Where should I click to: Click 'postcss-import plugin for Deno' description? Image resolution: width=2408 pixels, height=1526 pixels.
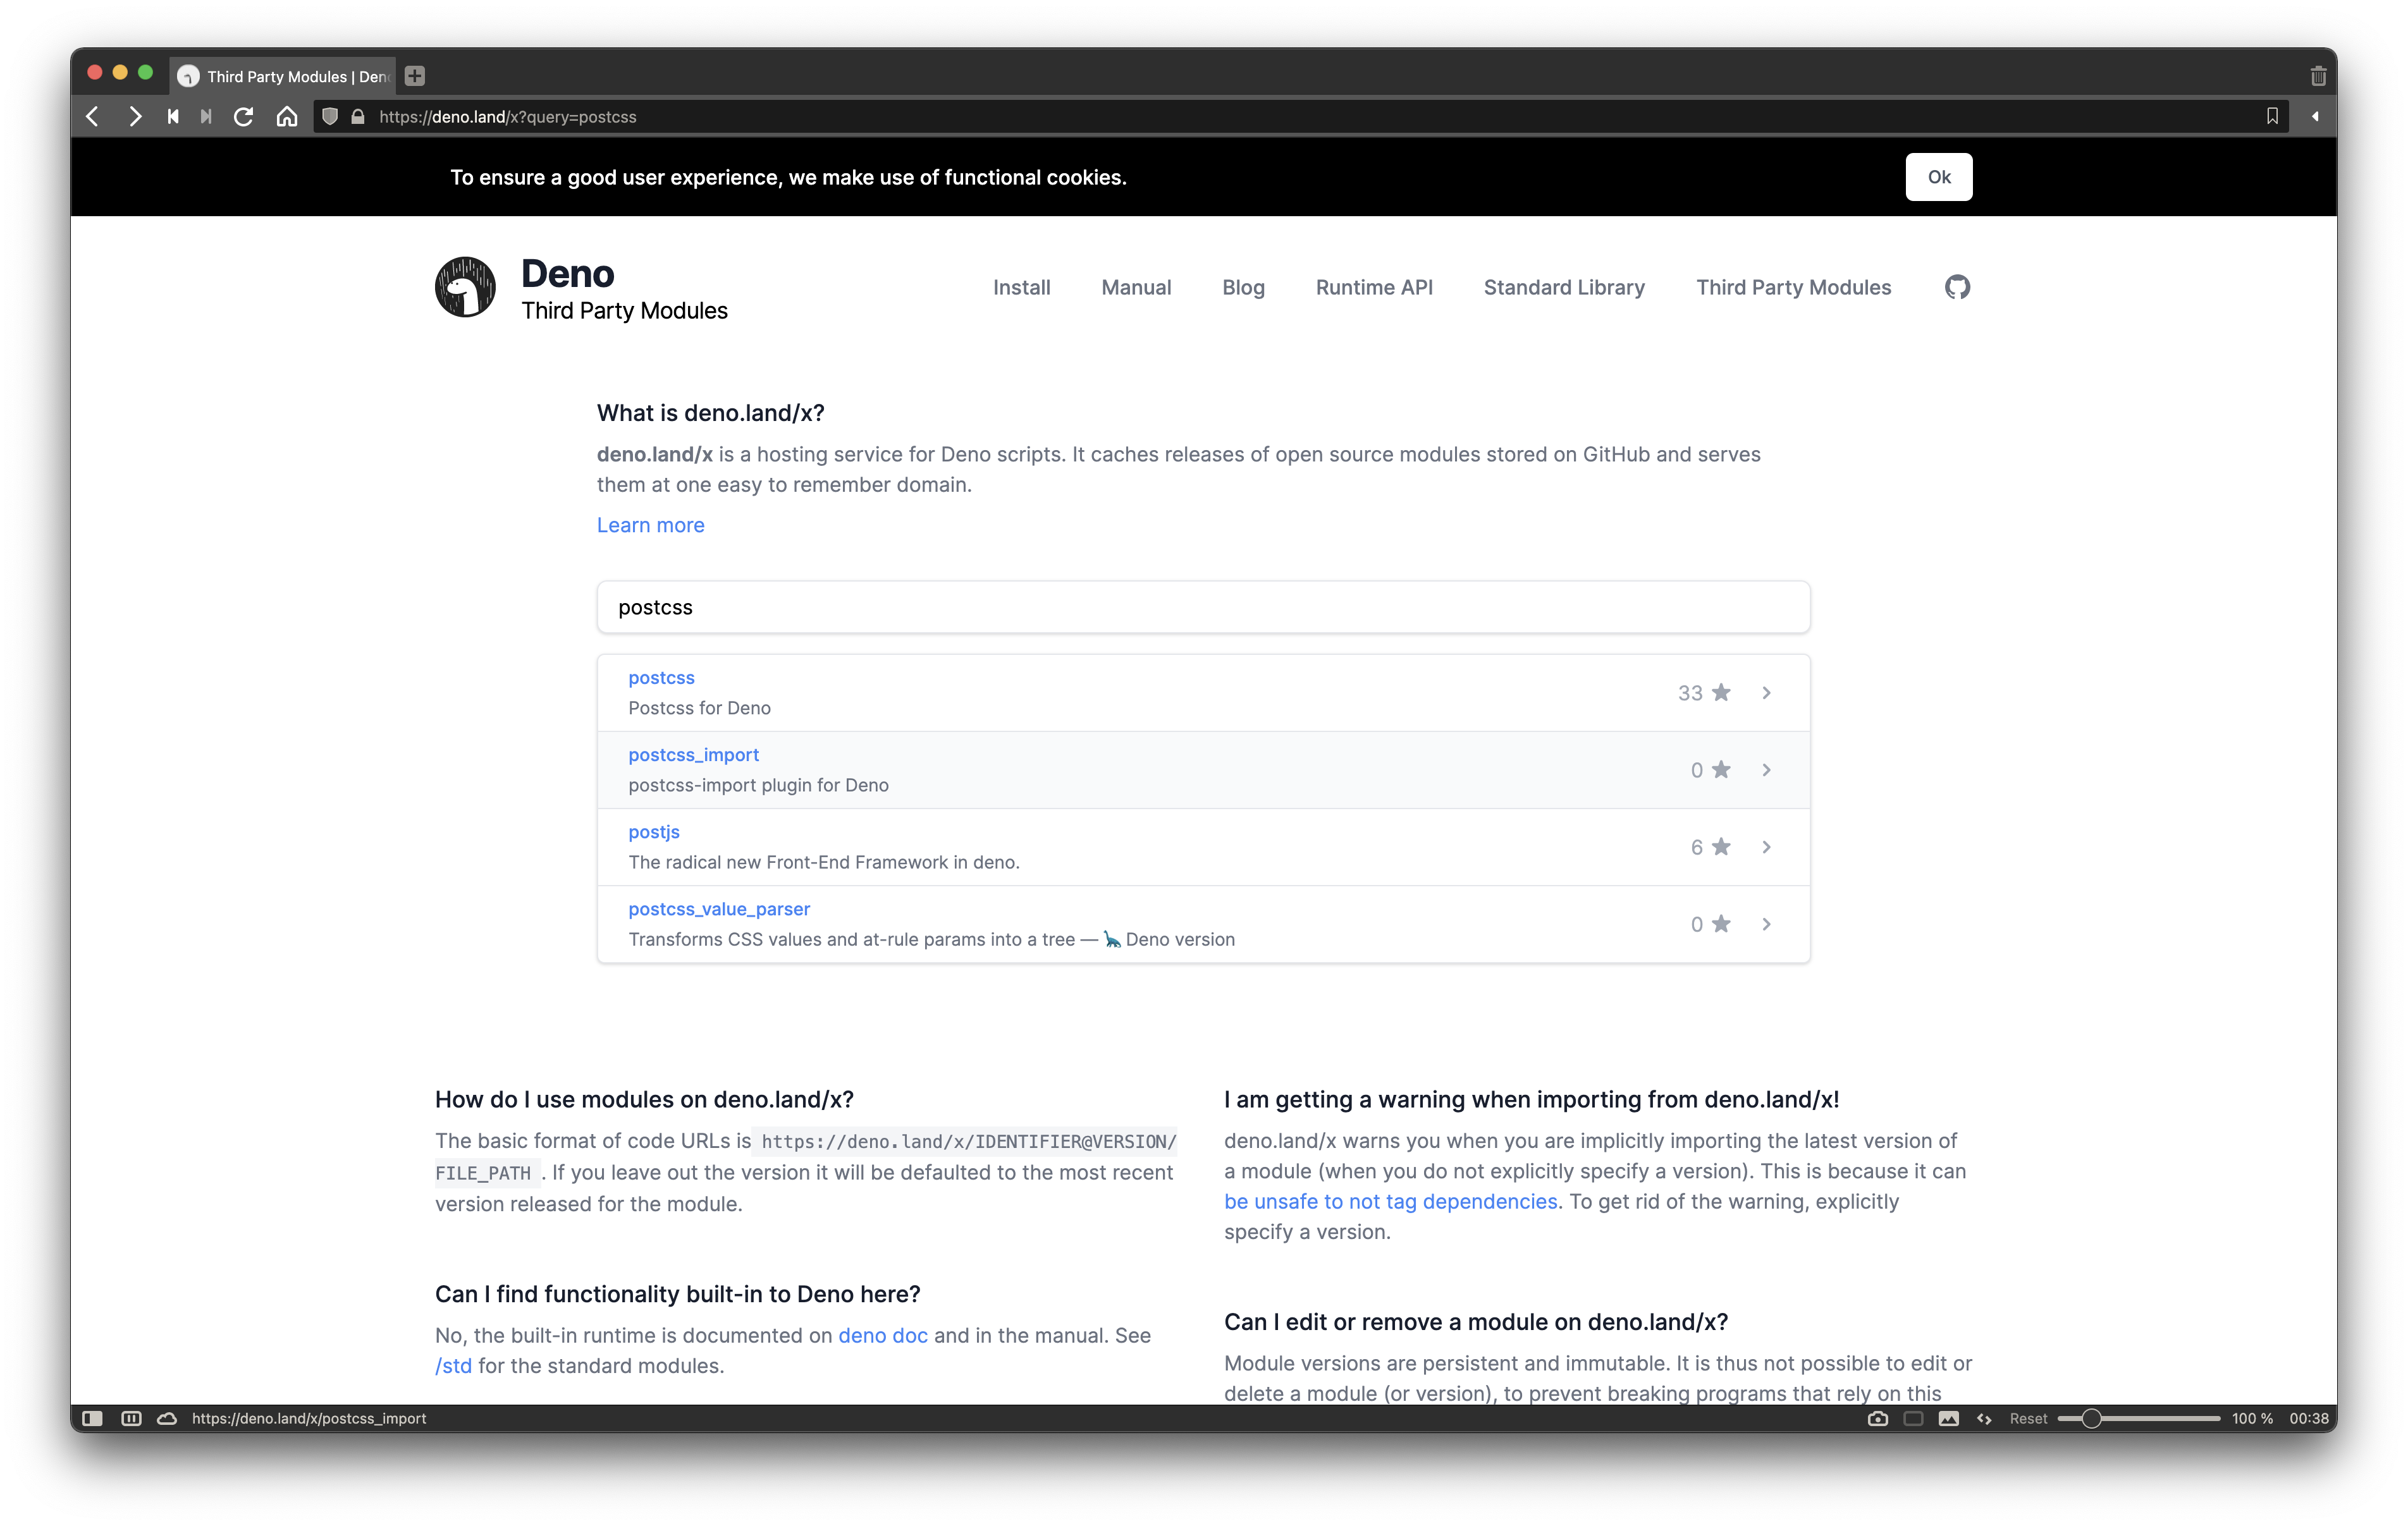(758, 784)
